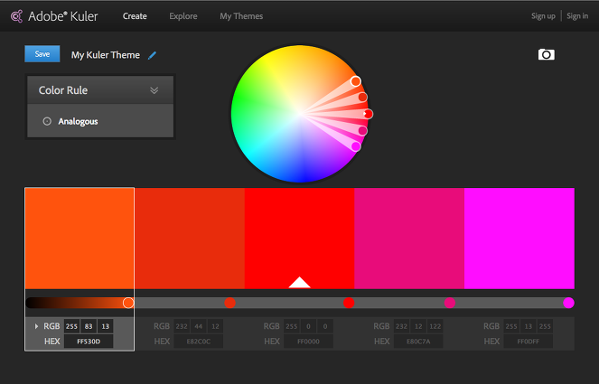Viewport: 599px width, 384px height.
Task: Select the orange handle on color wheel
Action: coord(356,81)
